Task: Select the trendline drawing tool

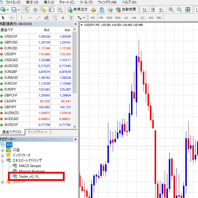Action: click(38, 18)
